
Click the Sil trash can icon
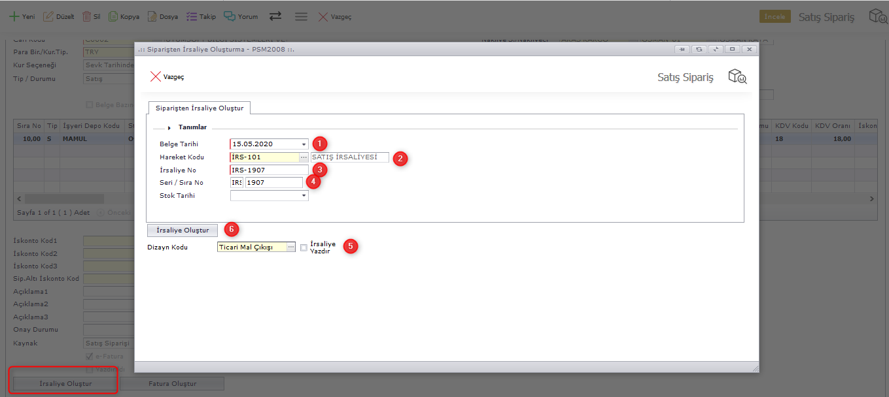pos(86,16)
